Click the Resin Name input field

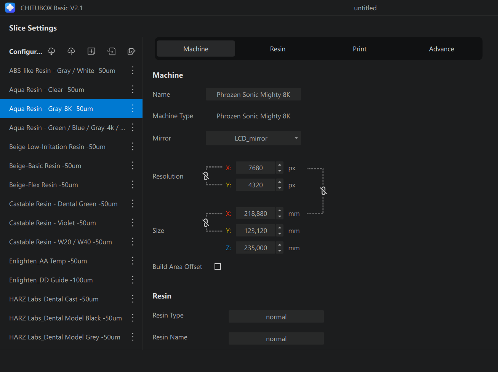(x=276, y=338)
